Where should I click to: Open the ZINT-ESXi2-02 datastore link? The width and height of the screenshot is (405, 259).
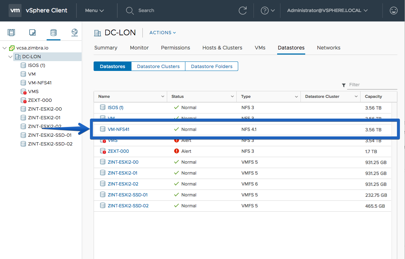click(x=123, y=184)
